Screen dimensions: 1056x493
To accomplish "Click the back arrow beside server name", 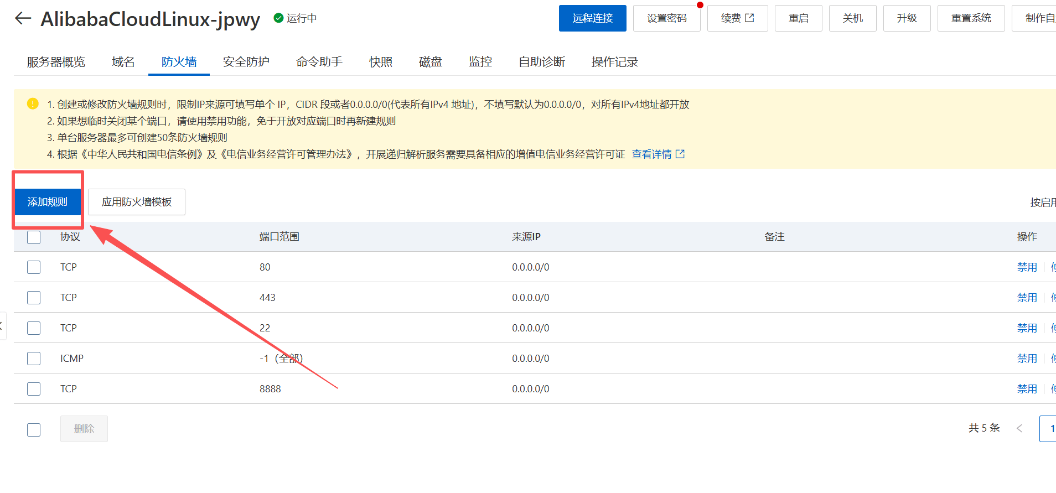I will 23,18.
